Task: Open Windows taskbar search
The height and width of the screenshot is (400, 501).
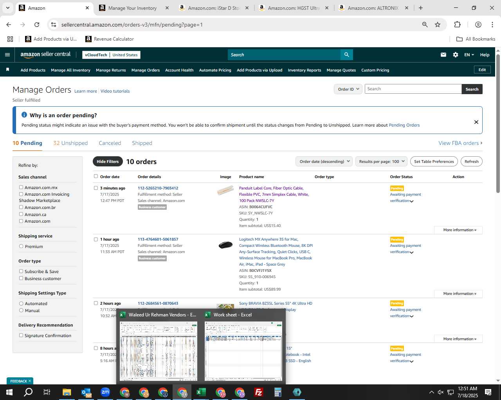Action: [28, 392]
